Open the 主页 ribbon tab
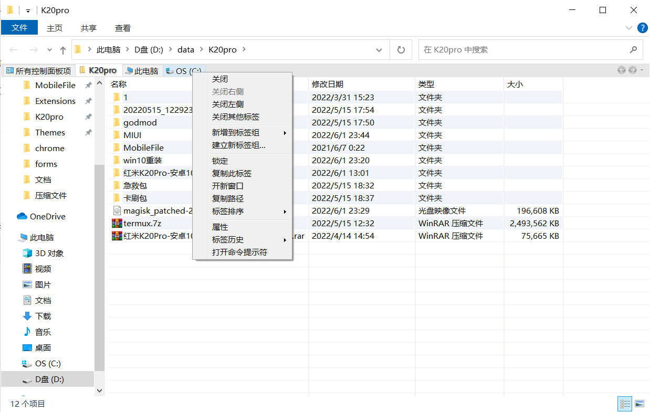 click(x=55, y=28)
